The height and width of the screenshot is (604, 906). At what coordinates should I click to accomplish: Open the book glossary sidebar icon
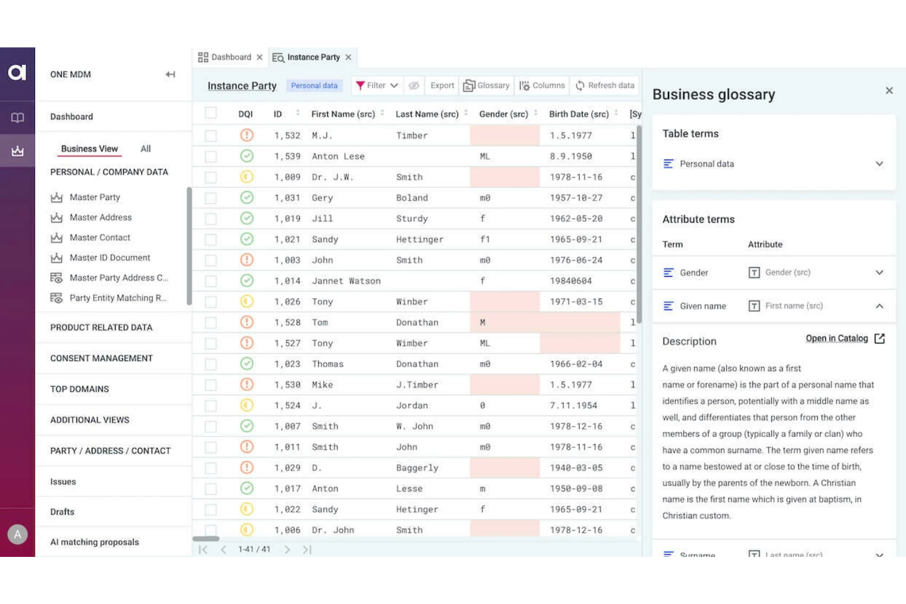(x=17, y=117)
